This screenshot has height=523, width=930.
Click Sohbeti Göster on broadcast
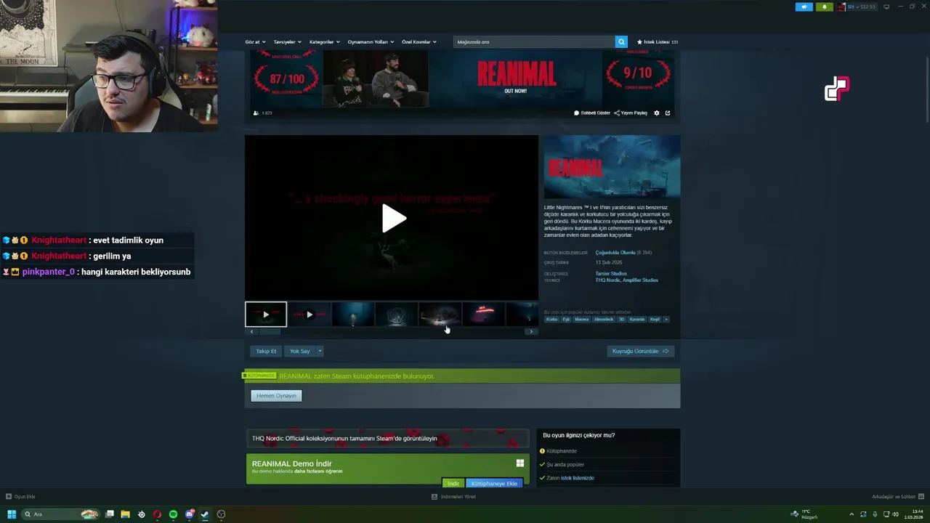(592, 113)
